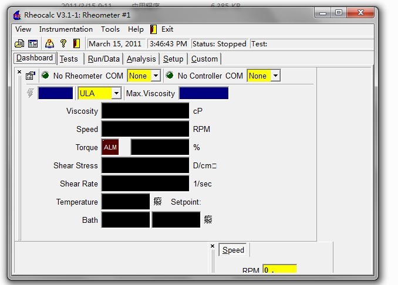Click the dashboard panel icon in the toolbar
Image resolution: width=398 pixels, height=285 pixels.
[33, 43]
